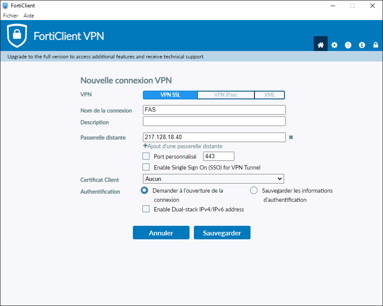Remove remote gateway with the X icon

tap(291, 137)
